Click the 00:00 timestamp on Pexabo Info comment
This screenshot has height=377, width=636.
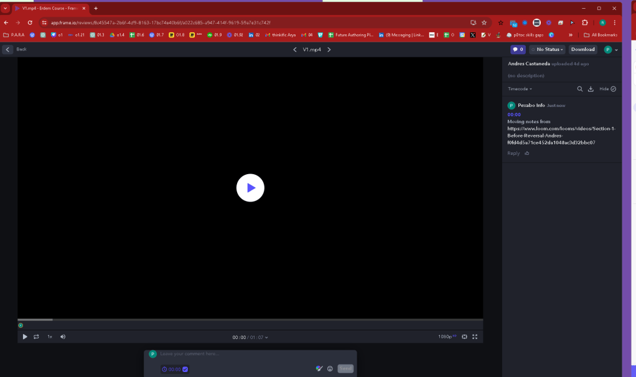pos(514,114)
